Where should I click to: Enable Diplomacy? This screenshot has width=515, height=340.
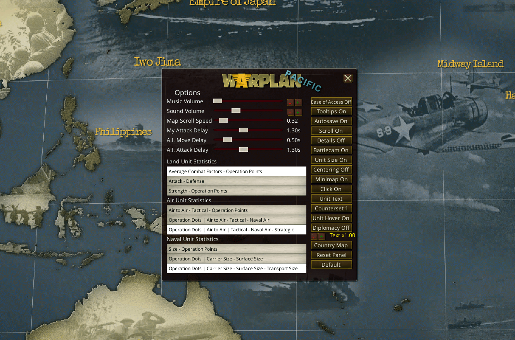point(331,228)
